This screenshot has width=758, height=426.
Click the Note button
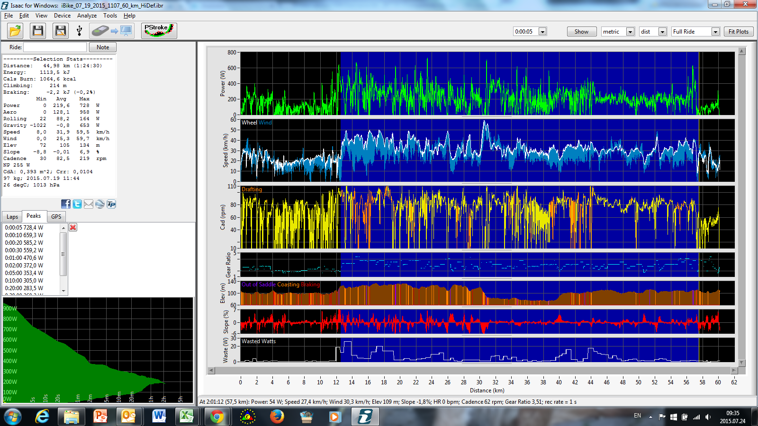[103, 47]
